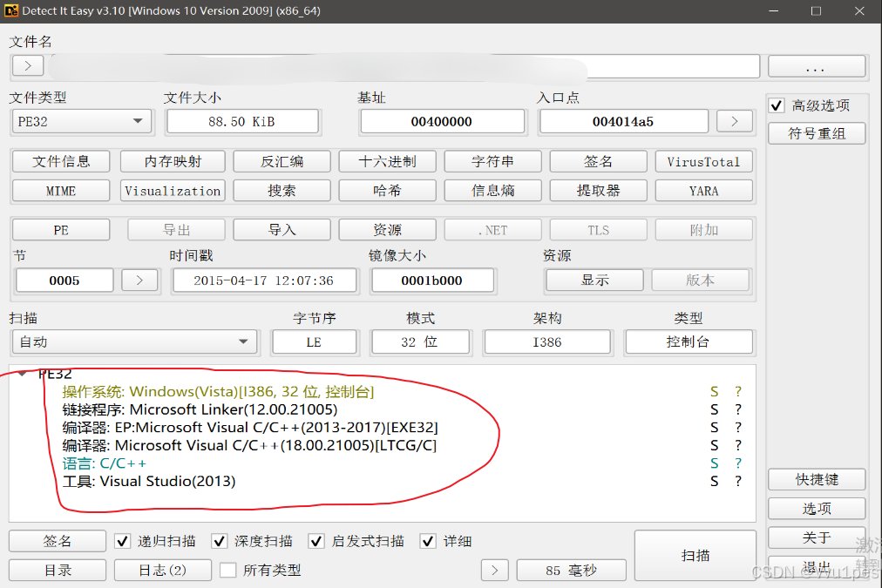This screenshot has width=882, height=588.
Task: Toggle the 详细 checkbox
Action: [x=428, y=541]
